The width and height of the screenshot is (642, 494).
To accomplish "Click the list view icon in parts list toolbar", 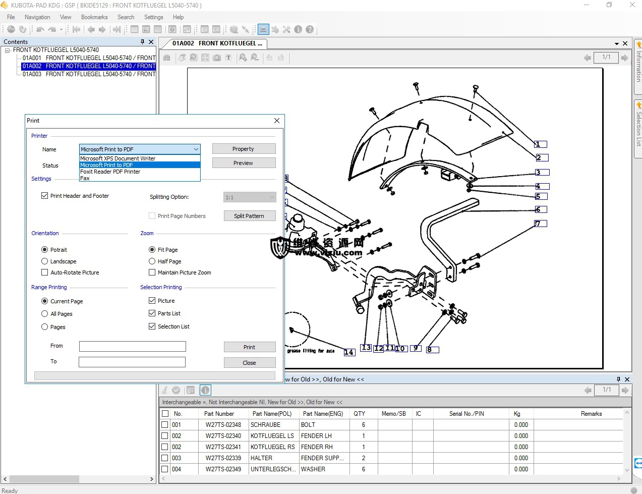I will [190, 390].
